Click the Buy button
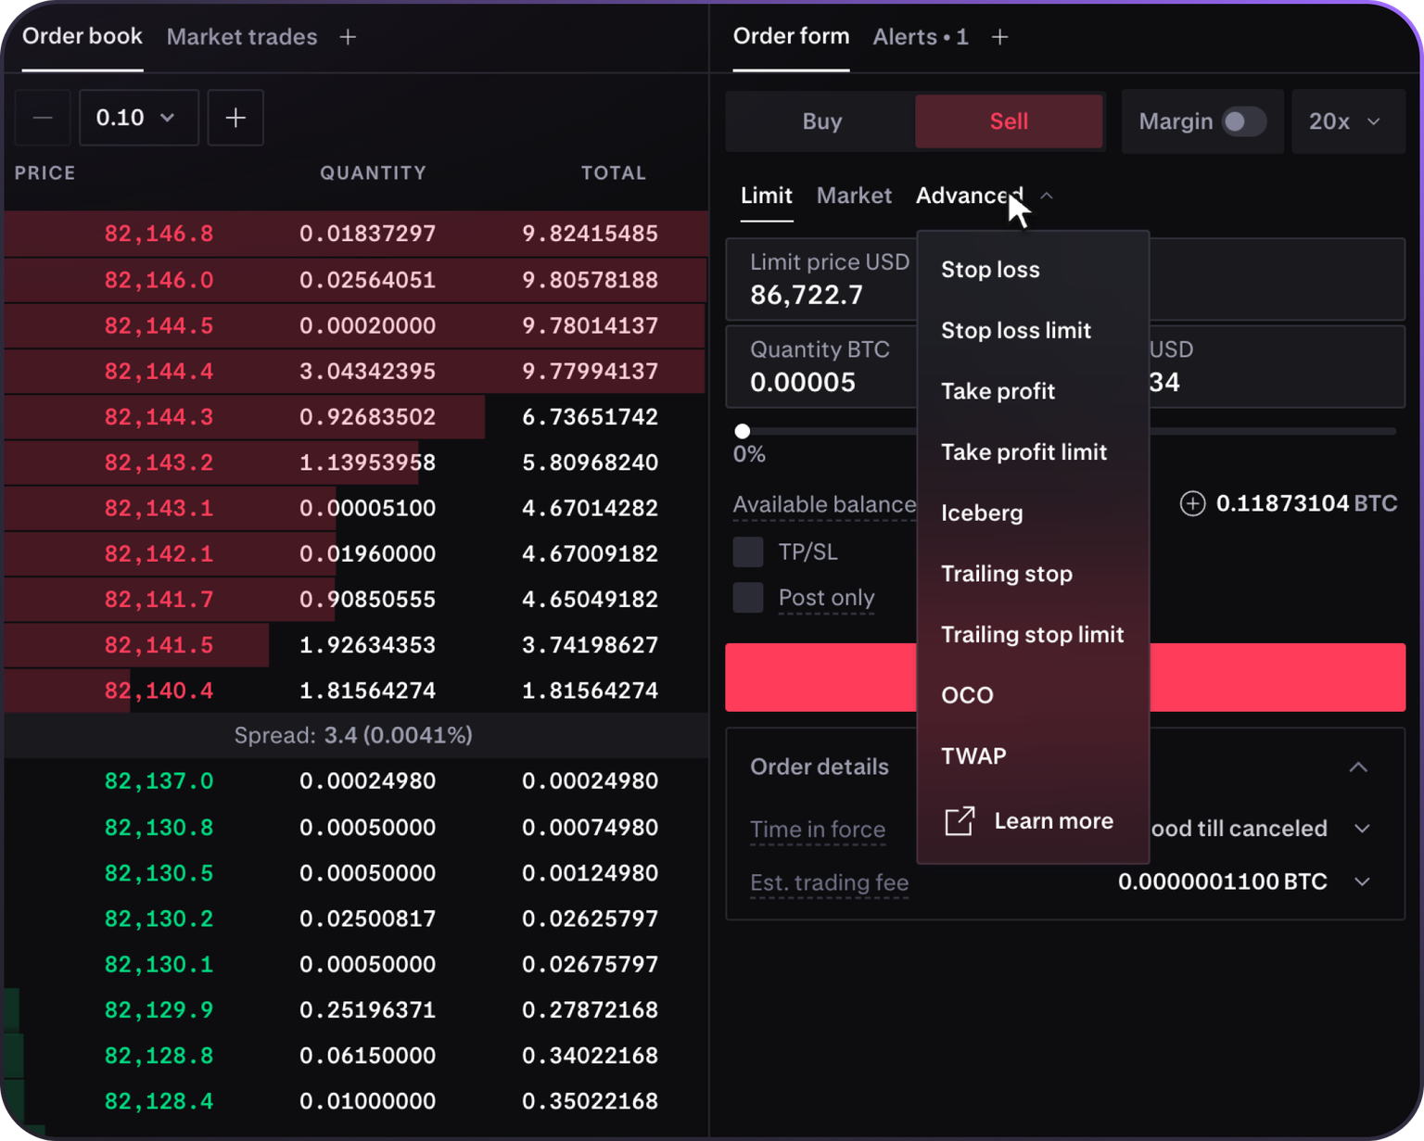This screenshot has width=1424, height=1141. [x=822, y=121]
